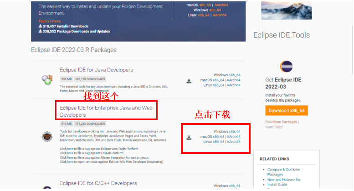Click here to file Maven integration bug
Viewport: 354px width, 191px height.
click(70, 158)
